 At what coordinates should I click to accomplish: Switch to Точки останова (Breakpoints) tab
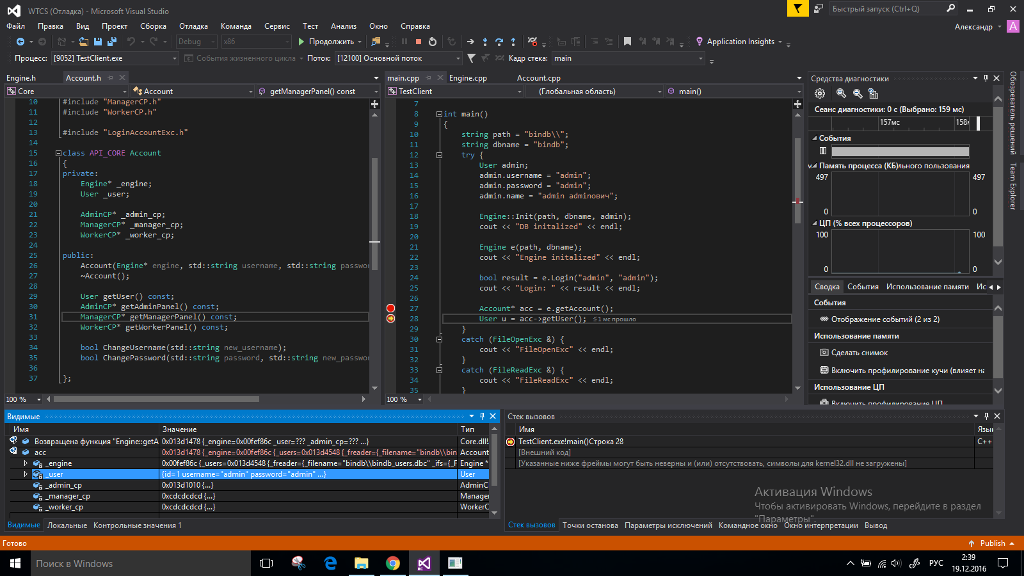tap(590, 525)
